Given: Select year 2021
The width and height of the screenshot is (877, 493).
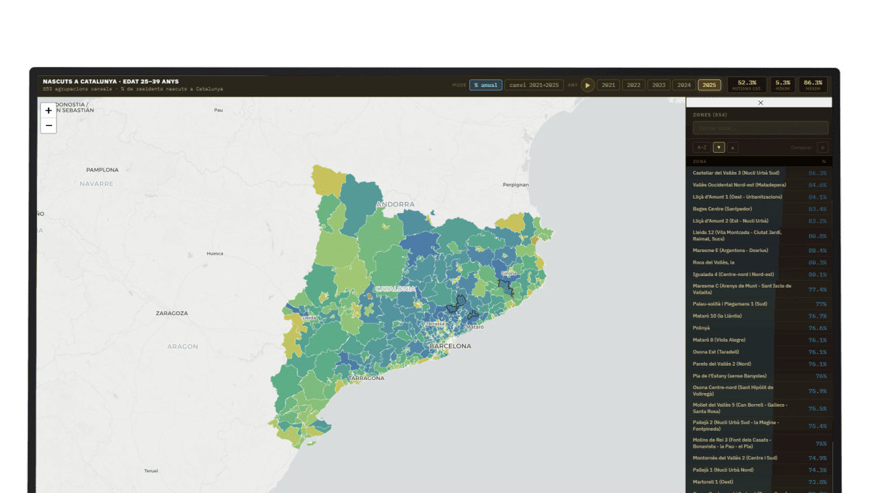Looking at the screenshot, I should (608, 85).
